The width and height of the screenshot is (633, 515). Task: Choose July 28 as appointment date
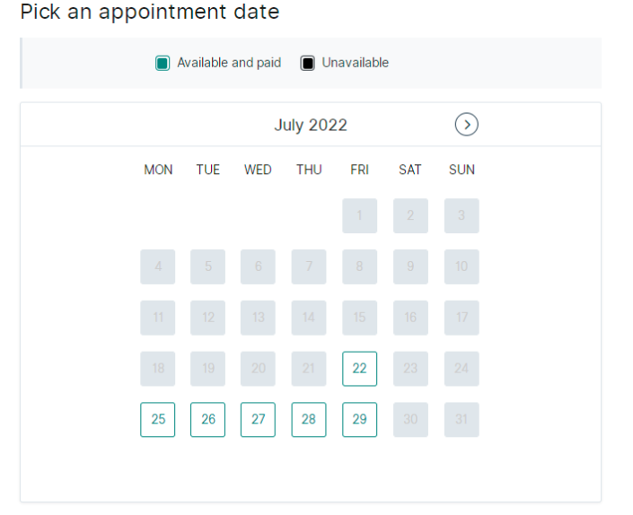pos(309,419)
